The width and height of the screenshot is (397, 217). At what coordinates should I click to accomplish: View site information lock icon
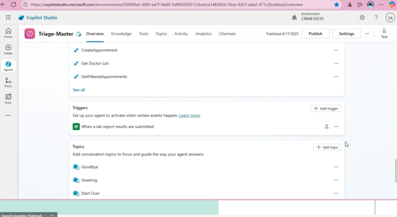coord(25,5)
